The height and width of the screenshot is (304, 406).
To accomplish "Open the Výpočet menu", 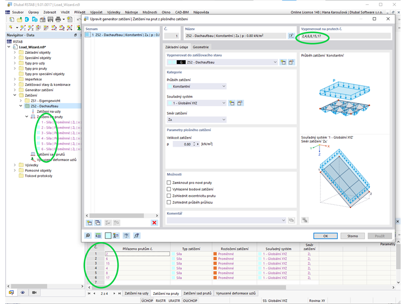I will pyautogui.click(x=96, y=12).
